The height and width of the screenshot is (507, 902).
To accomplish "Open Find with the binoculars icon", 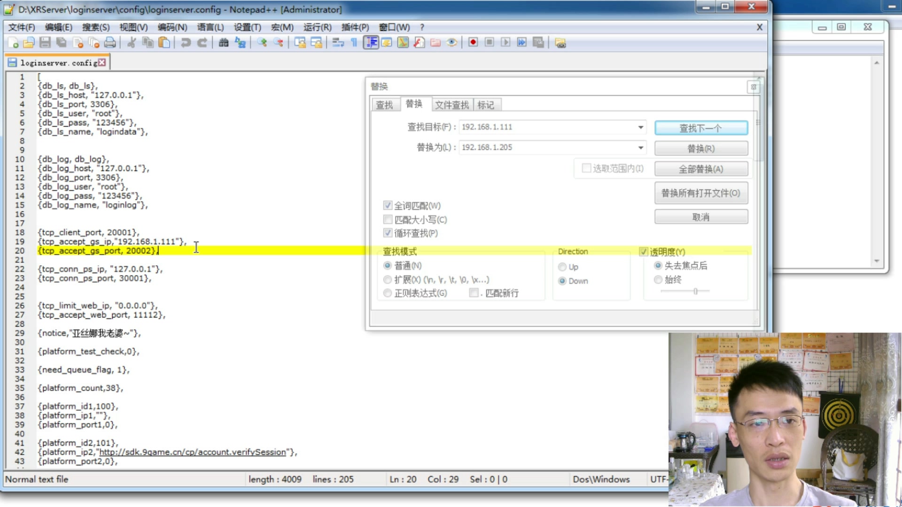I will (x=224, y=43).
